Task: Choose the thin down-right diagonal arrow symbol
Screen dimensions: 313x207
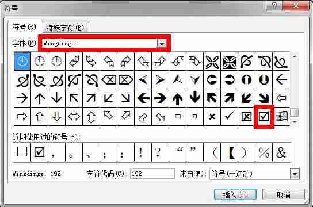Action: click(x=125, y=98)
